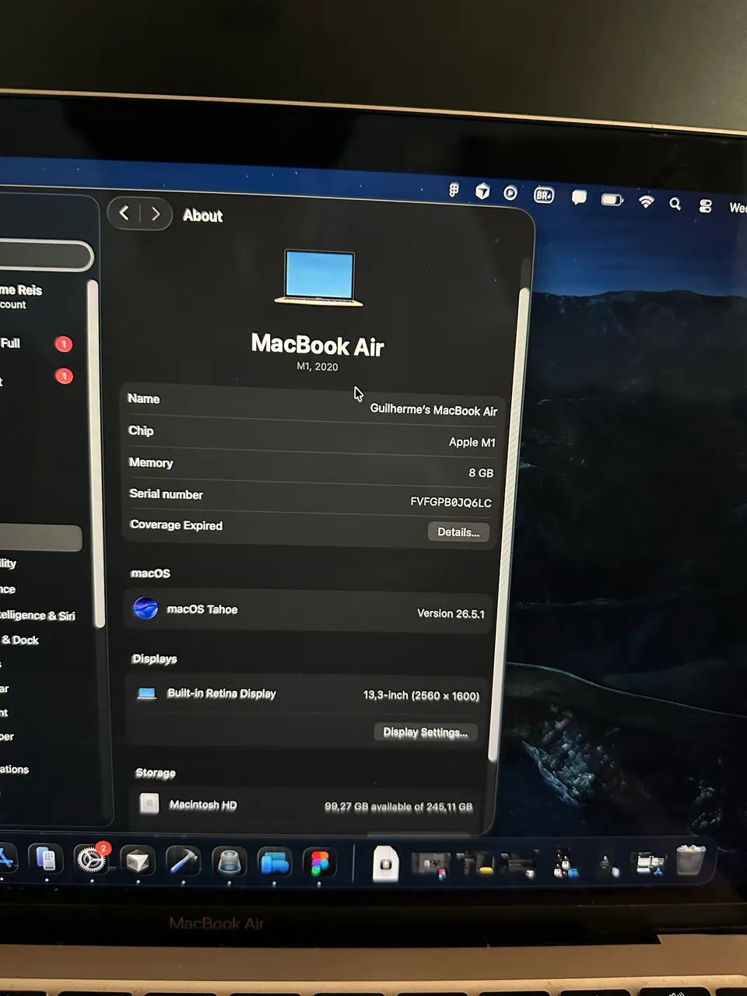Click the computer name Guilherme's MacBook Air
Viewport: 747px width, 996px height.
433,409
